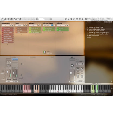Switch to the EDIT tab
The height and width of the screenshot is (113, 113).
pyautogui.click(x=52, y=57)
